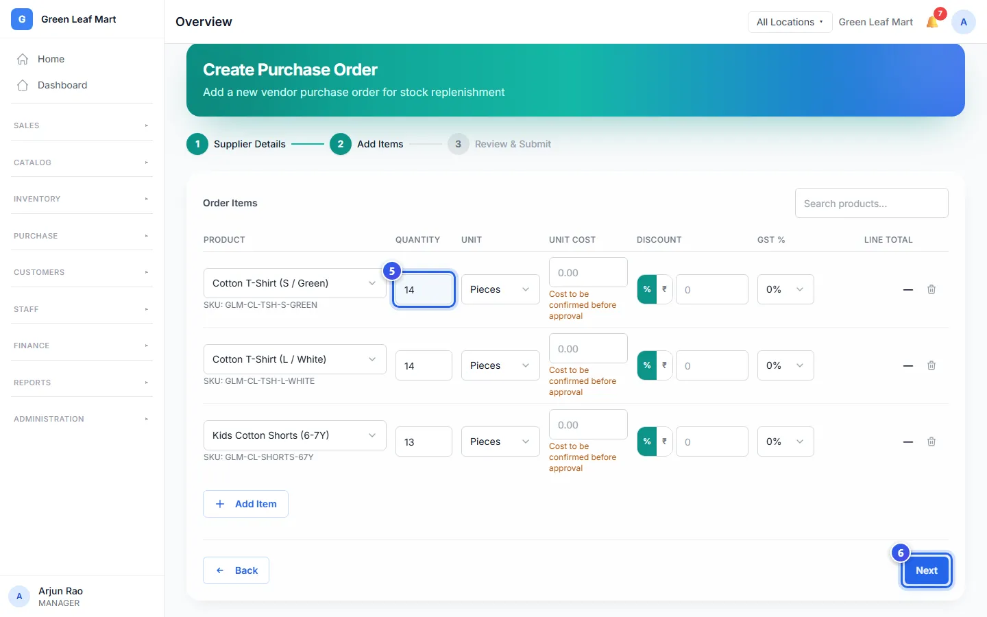Click unit cost field for Kids Cotton Shorts

588,425
